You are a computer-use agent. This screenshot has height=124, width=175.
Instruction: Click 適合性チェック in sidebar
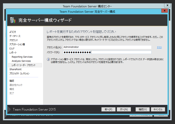click(16, 85)
